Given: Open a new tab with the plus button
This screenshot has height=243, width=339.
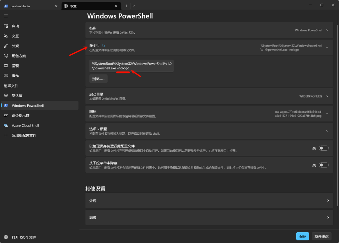Looking at the screenshot, I should point(126,6).
